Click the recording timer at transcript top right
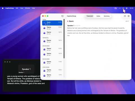Viewport: 135px width, 101px height. (x=127, y=21)
